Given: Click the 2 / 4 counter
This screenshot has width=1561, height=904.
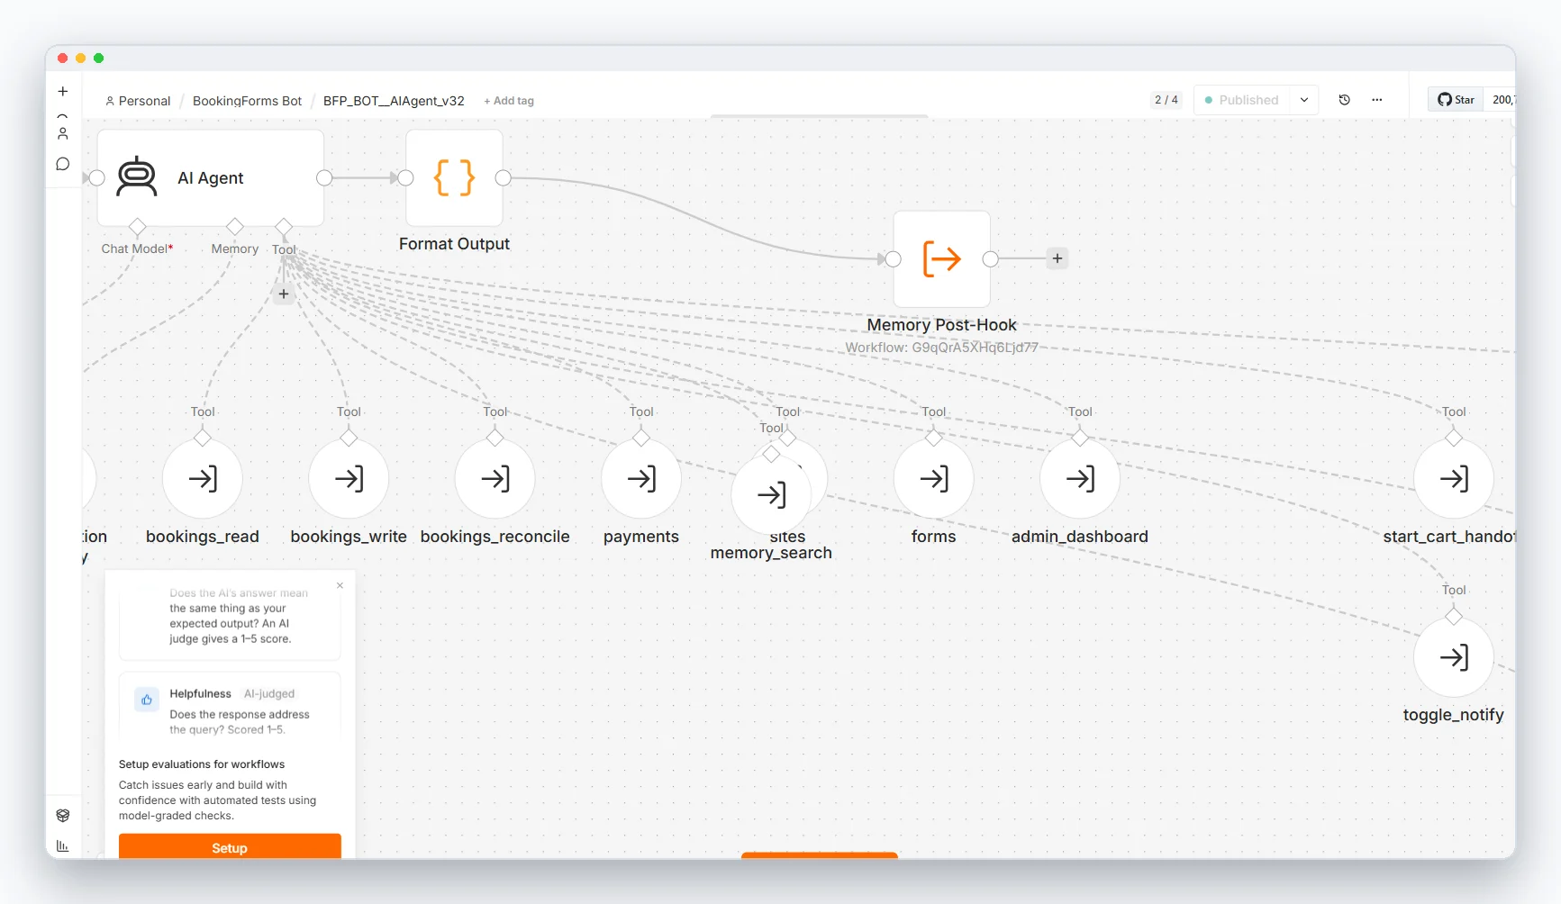Looking at the screenshot, I should coord(1166,100).
